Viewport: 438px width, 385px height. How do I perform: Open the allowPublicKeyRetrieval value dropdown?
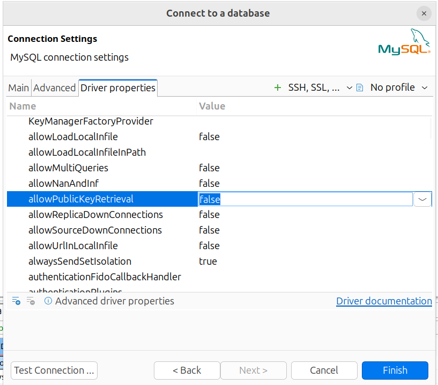pos(422,199)
